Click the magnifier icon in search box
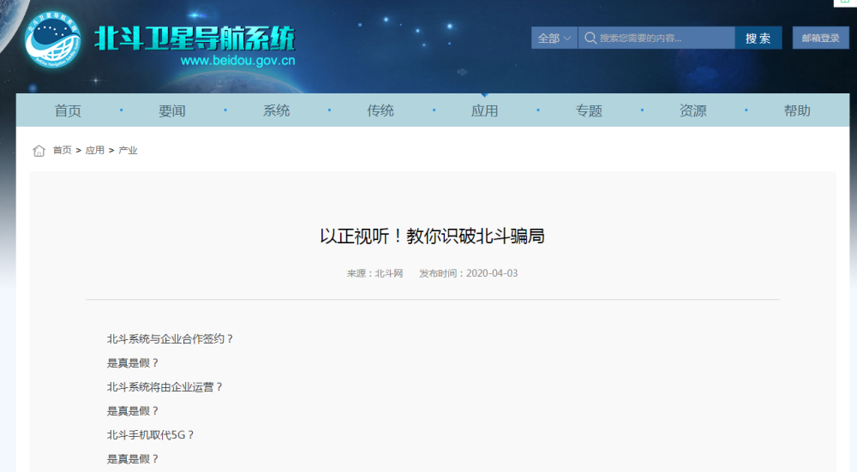The height and width of the screenshot is (472, 857). (x=590, y=38)
